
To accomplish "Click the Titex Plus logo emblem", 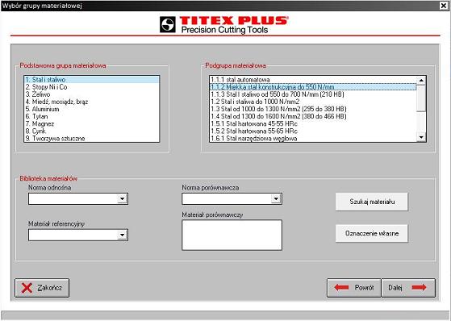I will [168, 24].
